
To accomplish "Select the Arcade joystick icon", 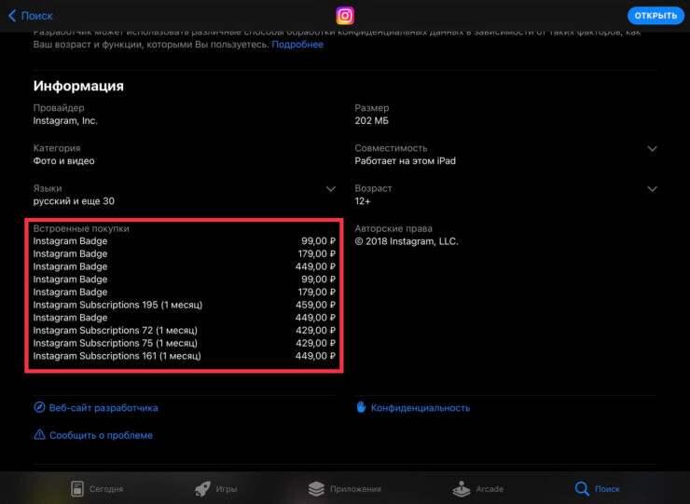I will (x=461, y=488).
